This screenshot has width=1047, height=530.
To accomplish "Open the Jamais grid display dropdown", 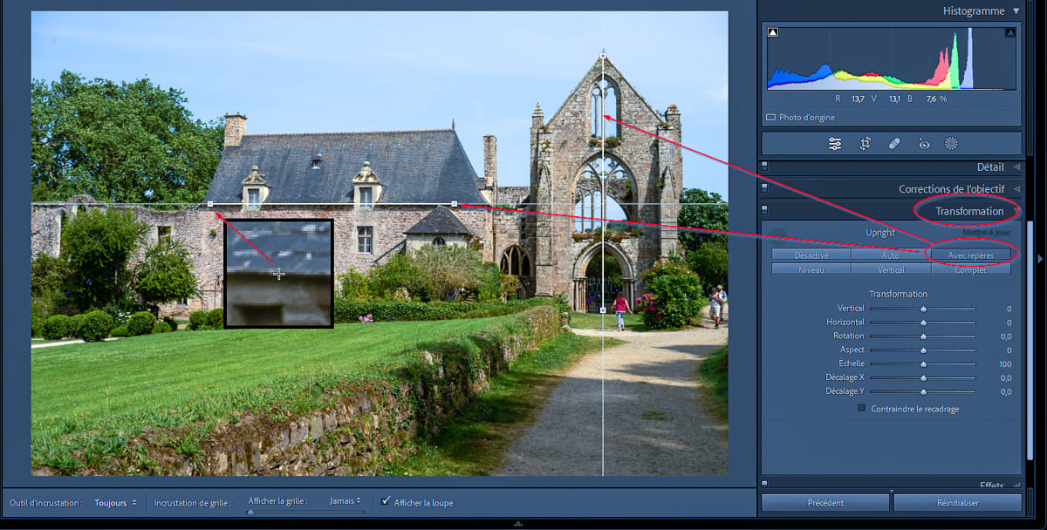I will tap(345, 501).
